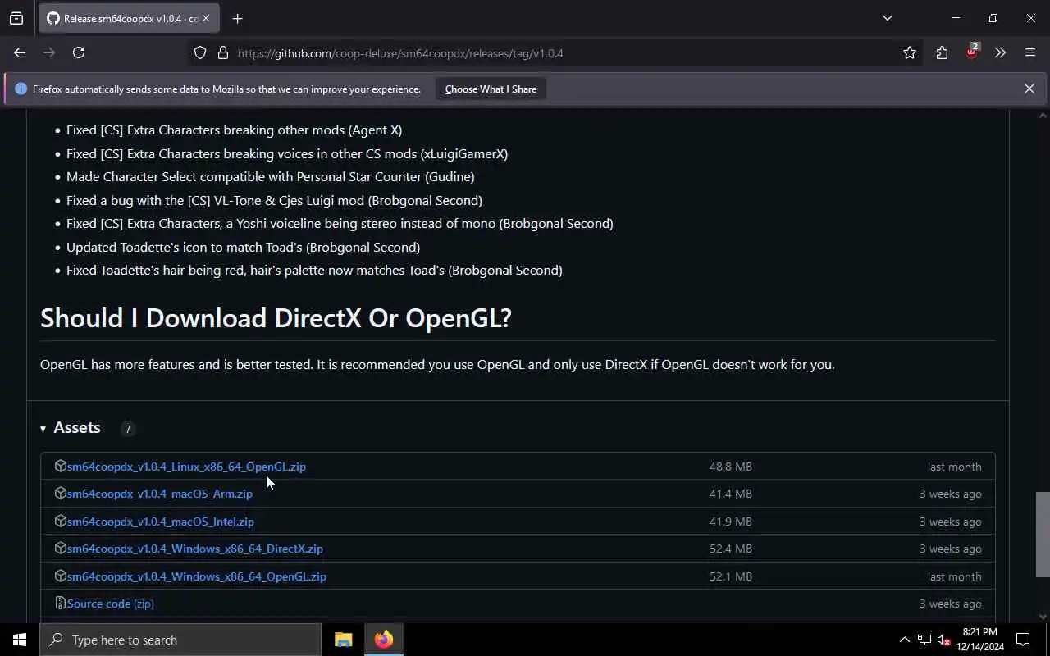Click the Type here to search box
1050x656 pixels.
pos(180,640)
